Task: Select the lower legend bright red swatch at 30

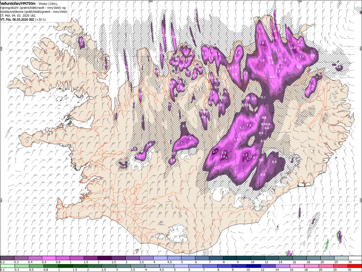Action: [355, 266]
